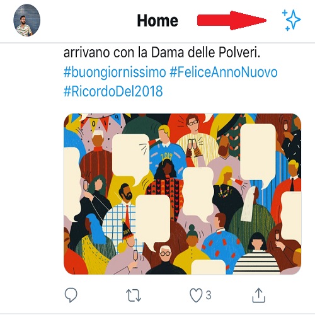Open the #FeliceAnnoNuovo hashtag
This screenshot has height=315, width=315.
click(224, 72)
